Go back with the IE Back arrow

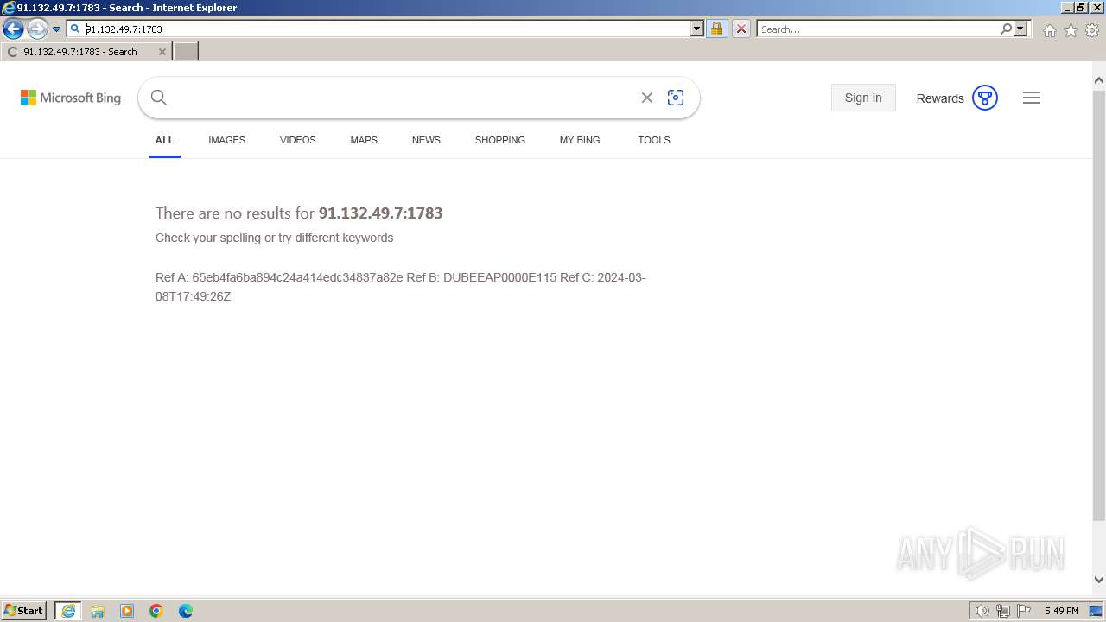click(13, 29)
